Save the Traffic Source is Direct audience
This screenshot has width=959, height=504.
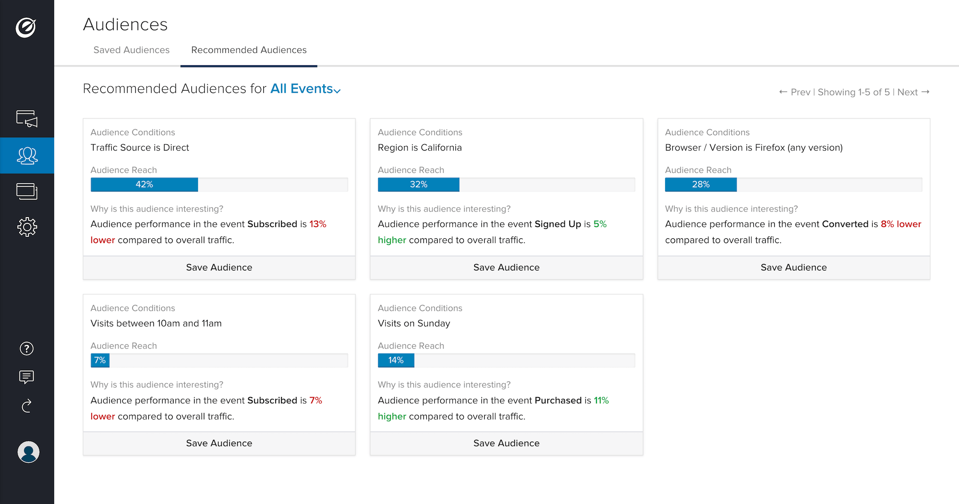point(219,267)
